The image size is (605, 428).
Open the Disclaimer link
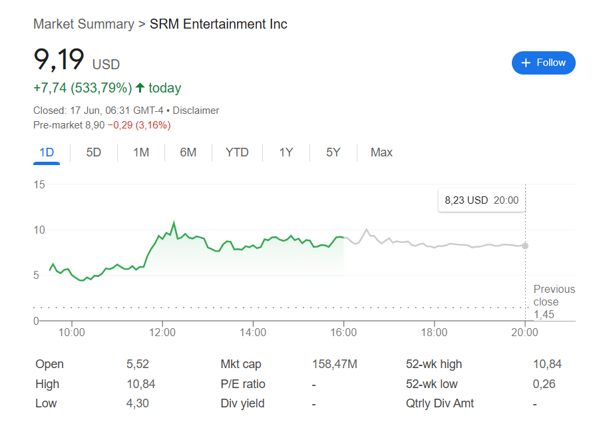click(196, 110)
